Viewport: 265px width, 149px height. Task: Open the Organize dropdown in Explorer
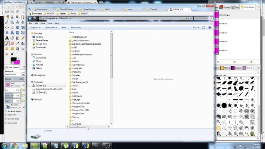(x=35, y=27)
